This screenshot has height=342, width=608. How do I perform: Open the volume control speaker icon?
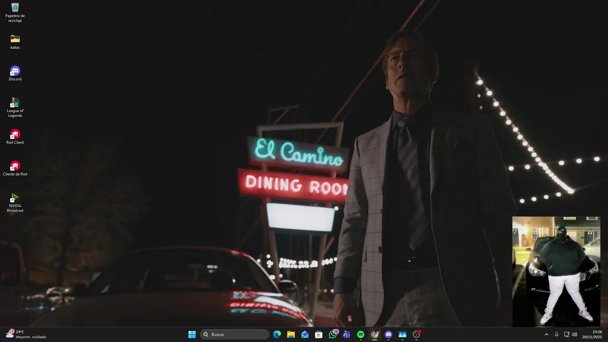574,334
